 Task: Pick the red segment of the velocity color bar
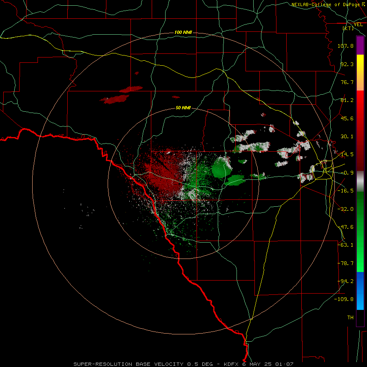click(360, 130)
